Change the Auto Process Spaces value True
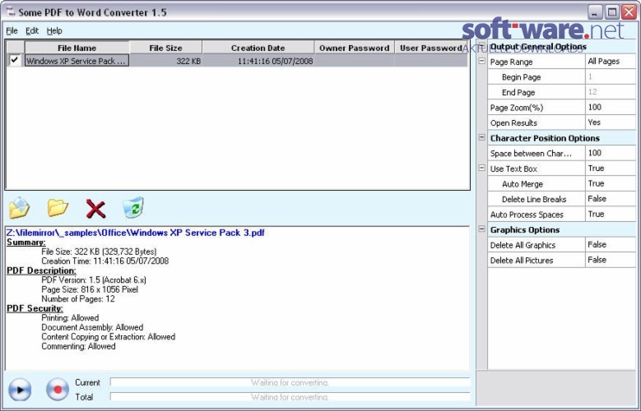This screenshot has height=411, width=641. coord(611,214)
